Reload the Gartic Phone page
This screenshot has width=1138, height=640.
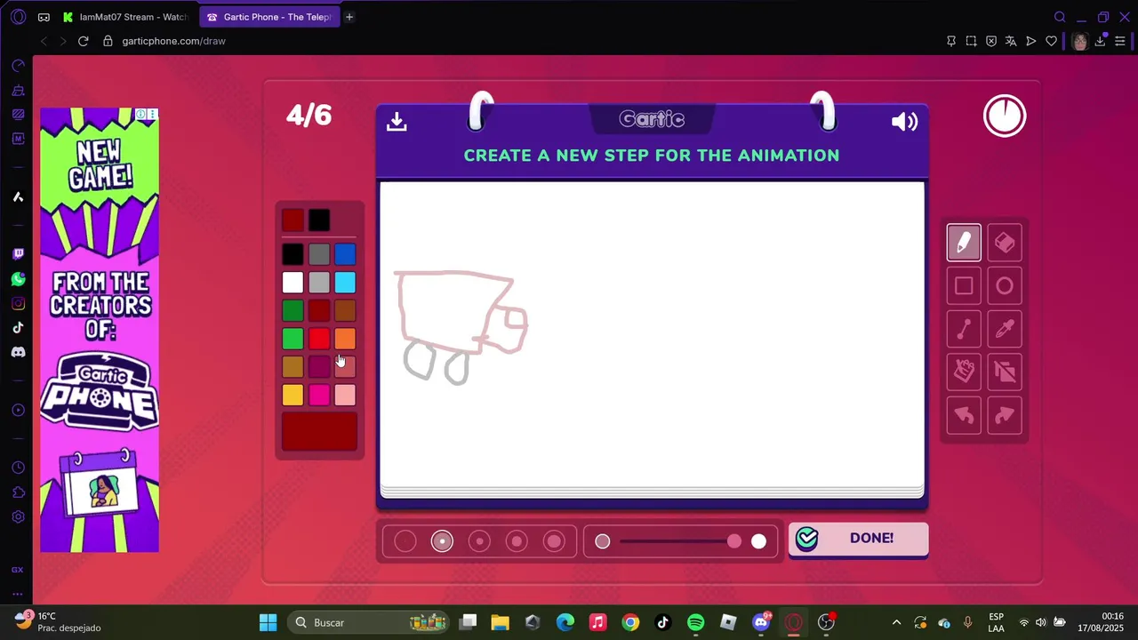pyautogui.click(x=84, y=41)
